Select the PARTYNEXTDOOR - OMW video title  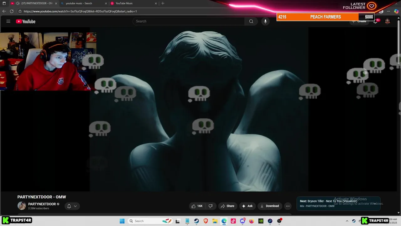(x=42, y=197)
